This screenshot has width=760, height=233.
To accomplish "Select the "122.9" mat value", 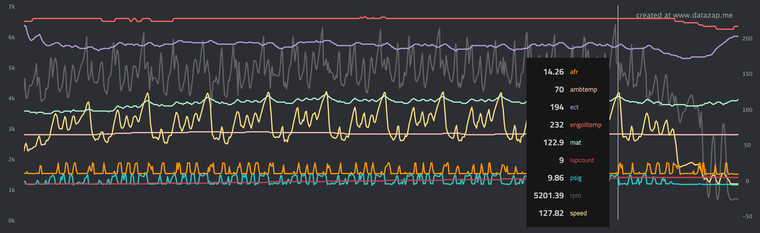I will click(553, 143).
